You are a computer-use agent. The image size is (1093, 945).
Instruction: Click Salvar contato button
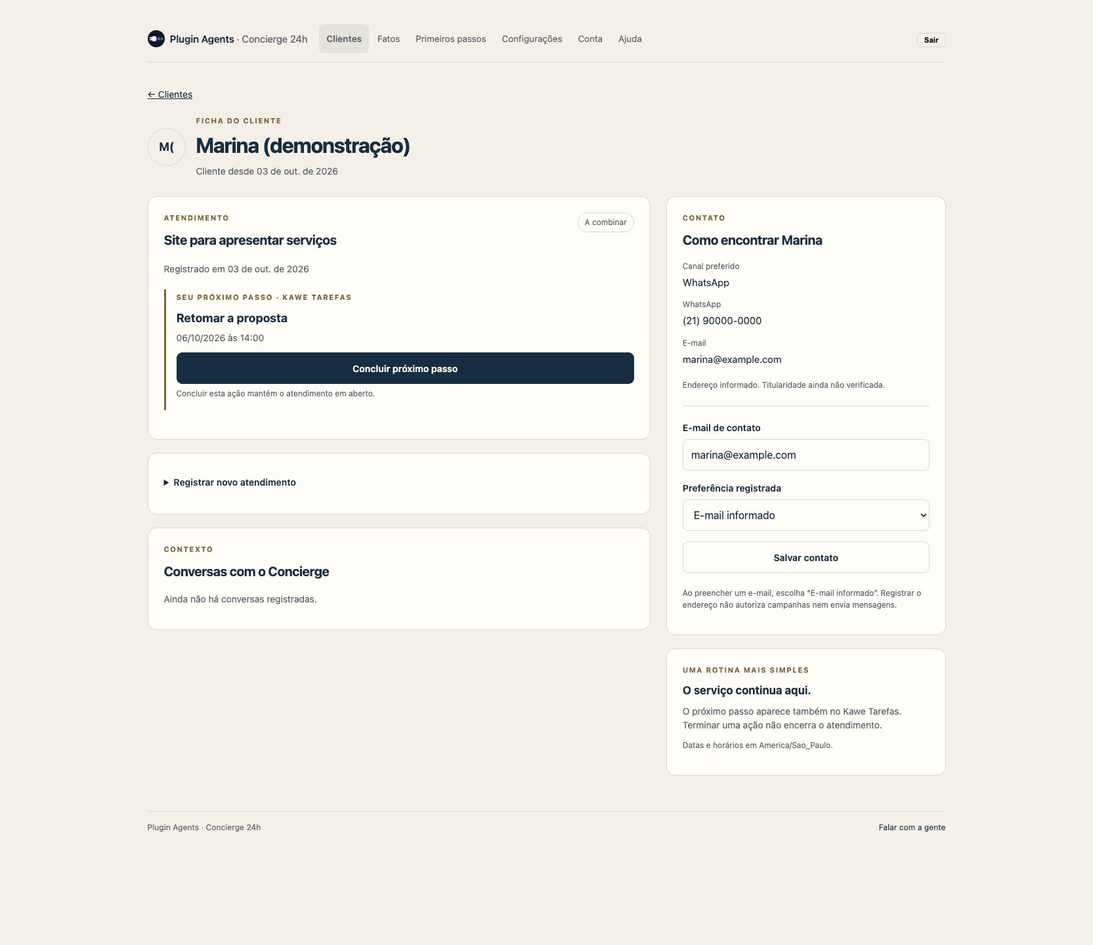point(805,557)
